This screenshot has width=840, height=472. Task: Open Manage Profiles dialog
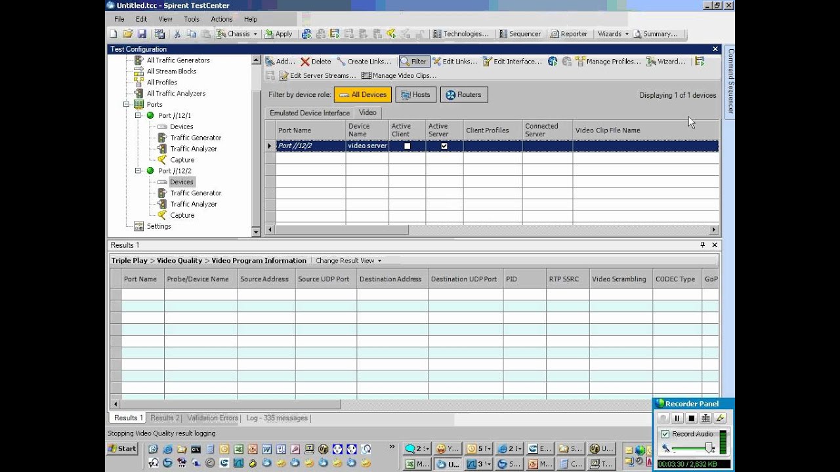[x=608, y=62]
